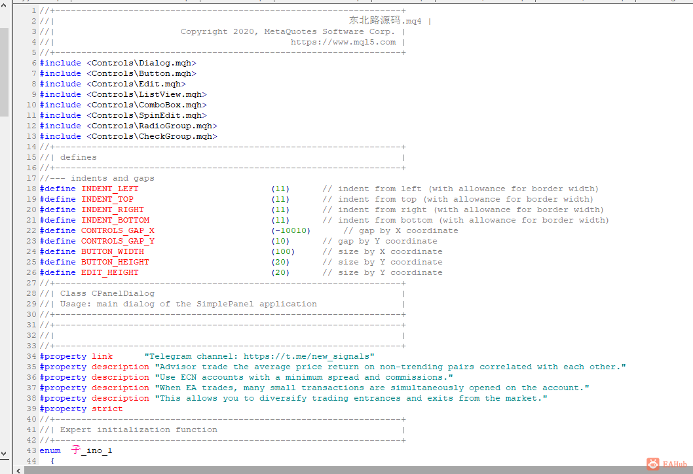Click the CONTROLS_GAP_X define name
Image resolution: width=693 pixels, height=474 pixels.
(117, 230)
